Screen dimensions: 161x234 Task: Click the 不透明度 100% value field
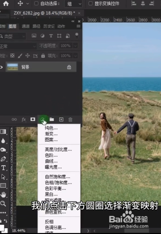(x=66, y=46)
